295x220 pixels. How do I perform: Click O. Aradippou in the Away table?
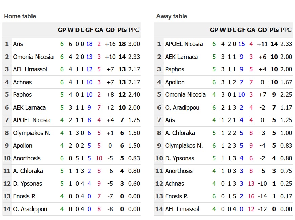pyautogui.click(x=182, y=108)
